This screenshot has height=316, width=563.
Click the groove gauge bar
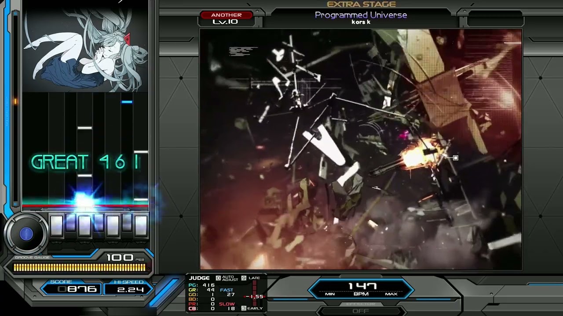tap(79, 267)
